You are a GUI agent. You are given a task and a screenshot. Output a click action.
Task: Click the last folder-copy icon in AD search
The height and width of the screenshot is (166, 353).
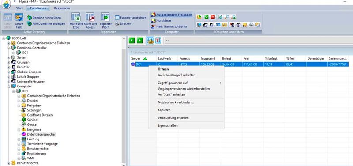258,25
